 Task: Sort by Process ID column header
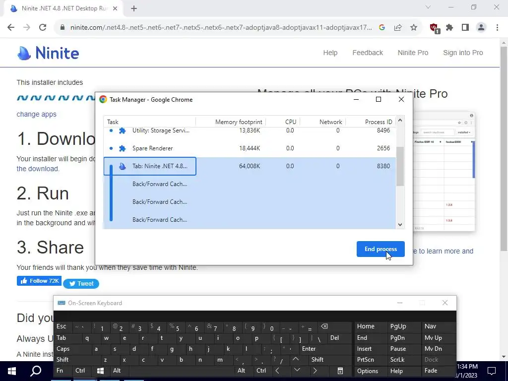tap(371, 122)
